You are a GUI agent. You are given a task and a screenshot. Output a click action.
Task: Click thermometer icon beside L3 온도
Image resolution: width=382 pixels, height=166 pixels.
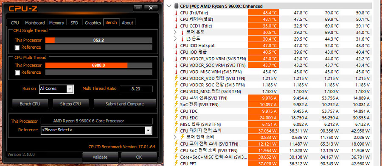183,39
